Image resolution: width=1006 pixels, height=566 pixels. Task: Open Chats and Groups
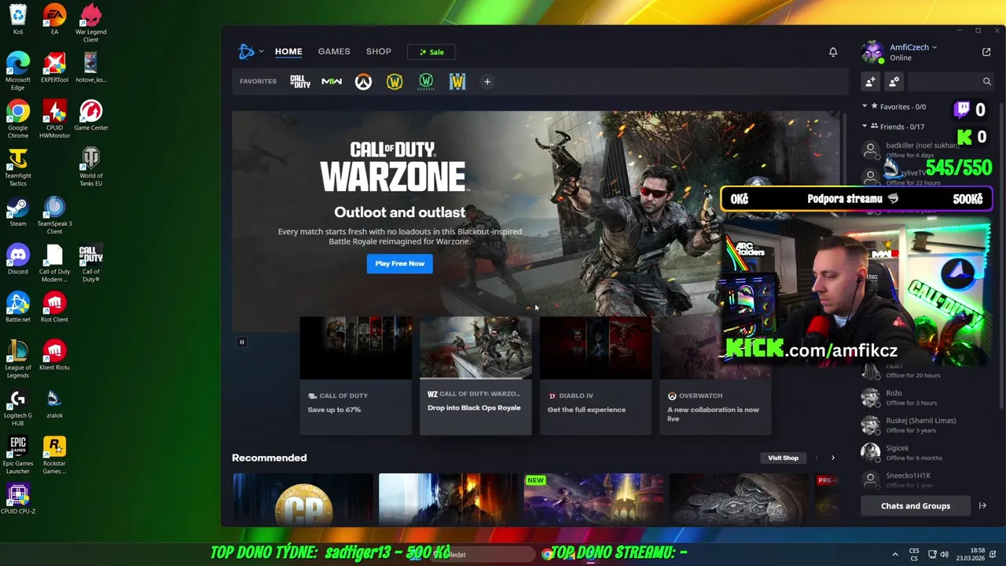916,505
